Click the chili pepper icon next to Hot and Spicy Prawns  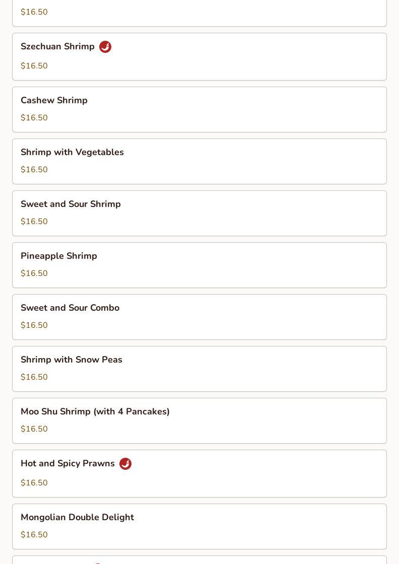pos(125,464)
